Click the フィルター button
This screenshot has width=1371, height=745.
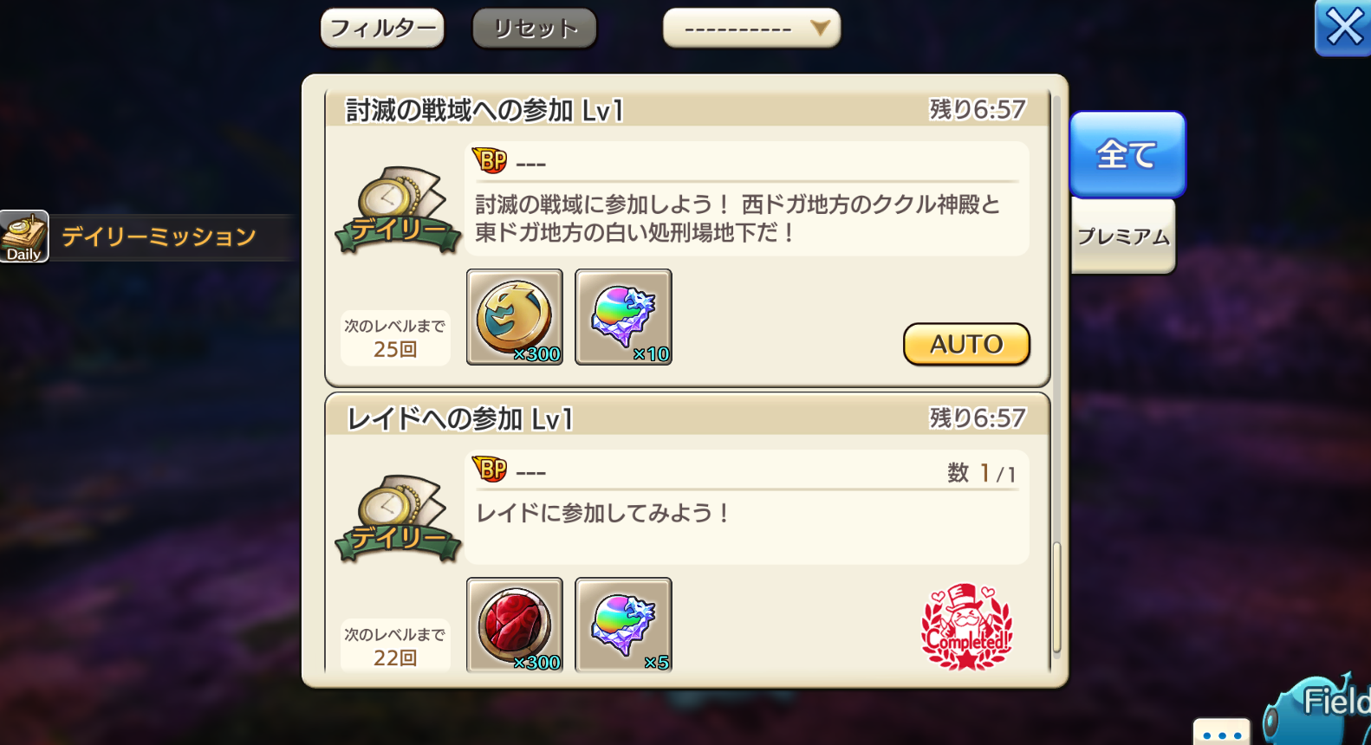pyautogui.click(x=382, y=29)
